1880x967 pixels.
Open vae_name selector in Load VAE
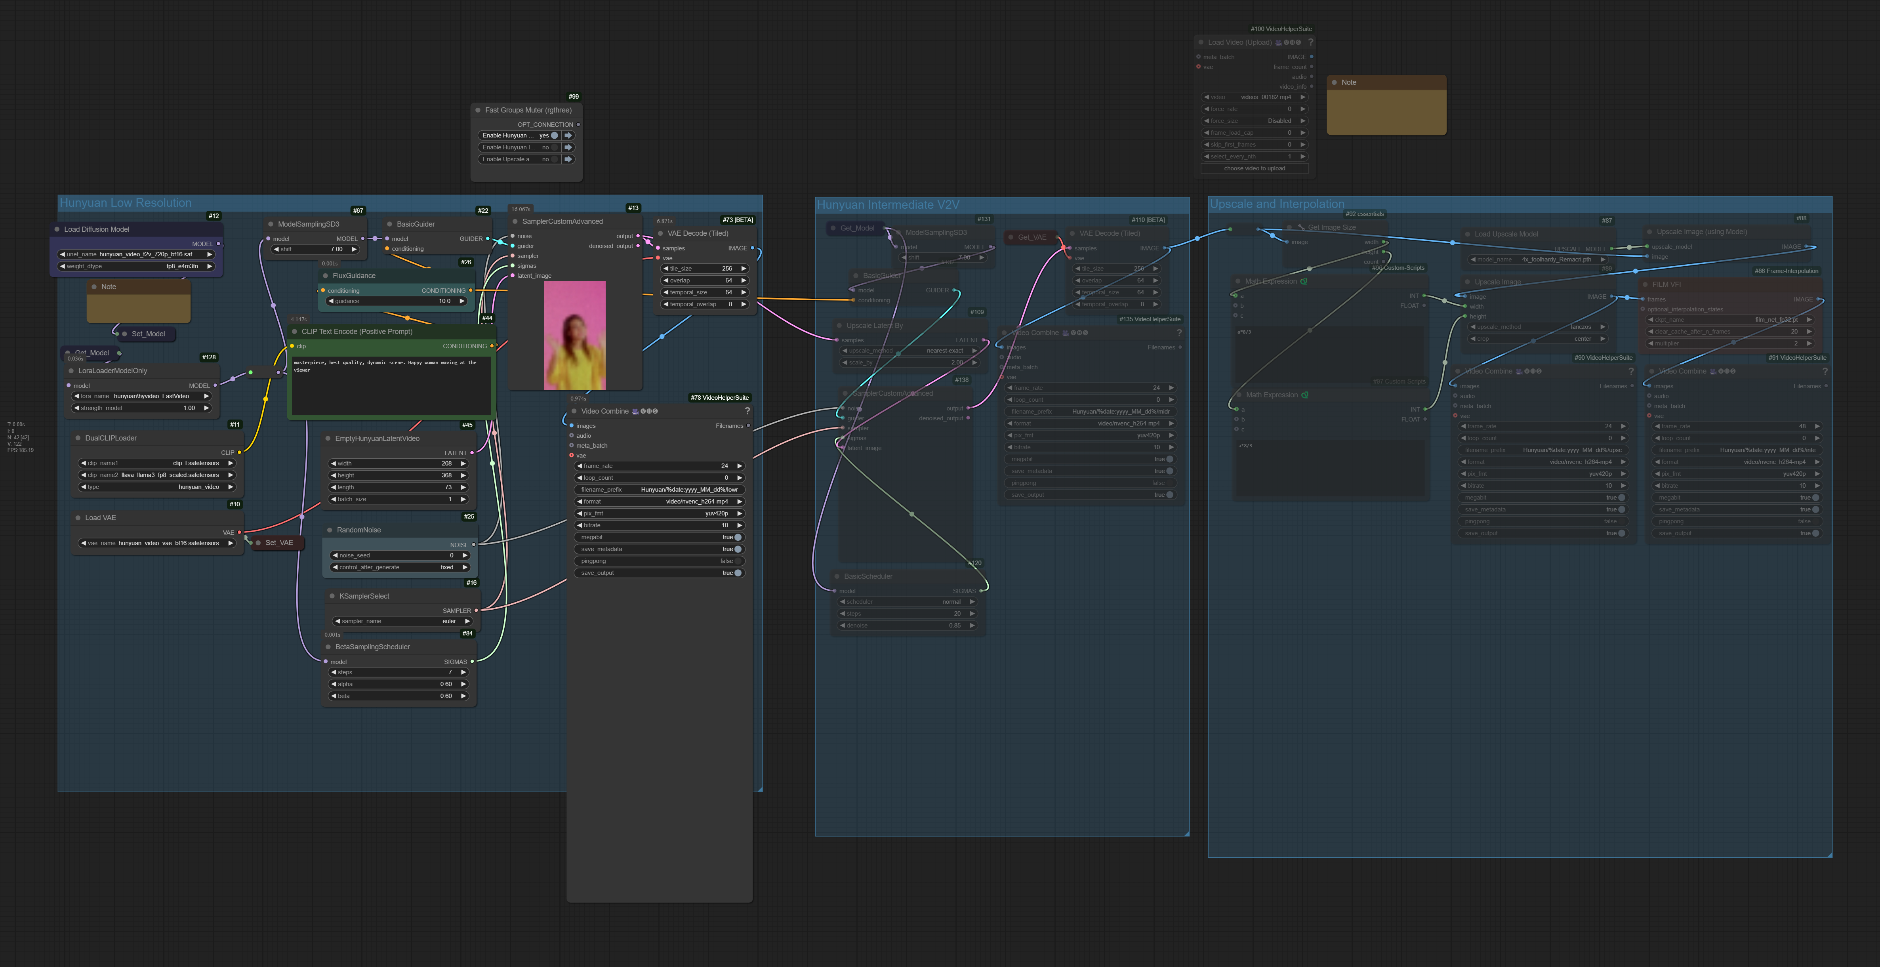pos(157,543)
